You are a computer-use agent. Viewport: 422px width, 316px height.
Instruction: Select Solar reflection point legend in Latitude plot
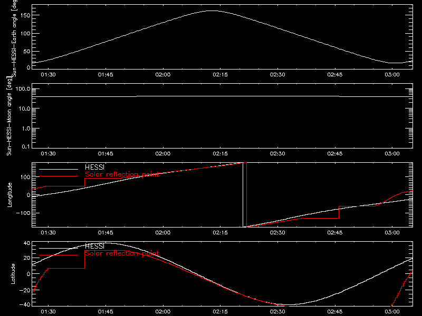(x=122, y=253)
